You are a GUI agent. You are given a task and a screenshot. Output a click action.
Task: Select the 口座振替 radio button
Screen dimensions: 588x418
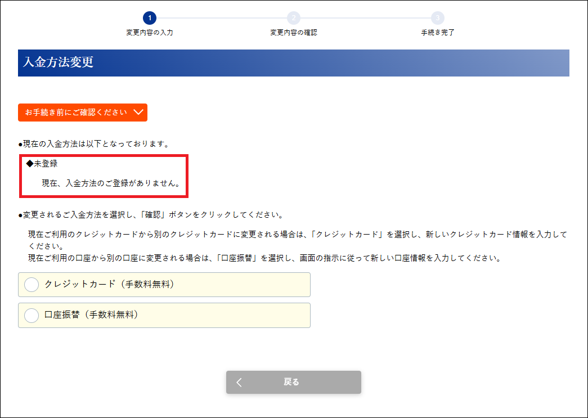tap(32, 315)
